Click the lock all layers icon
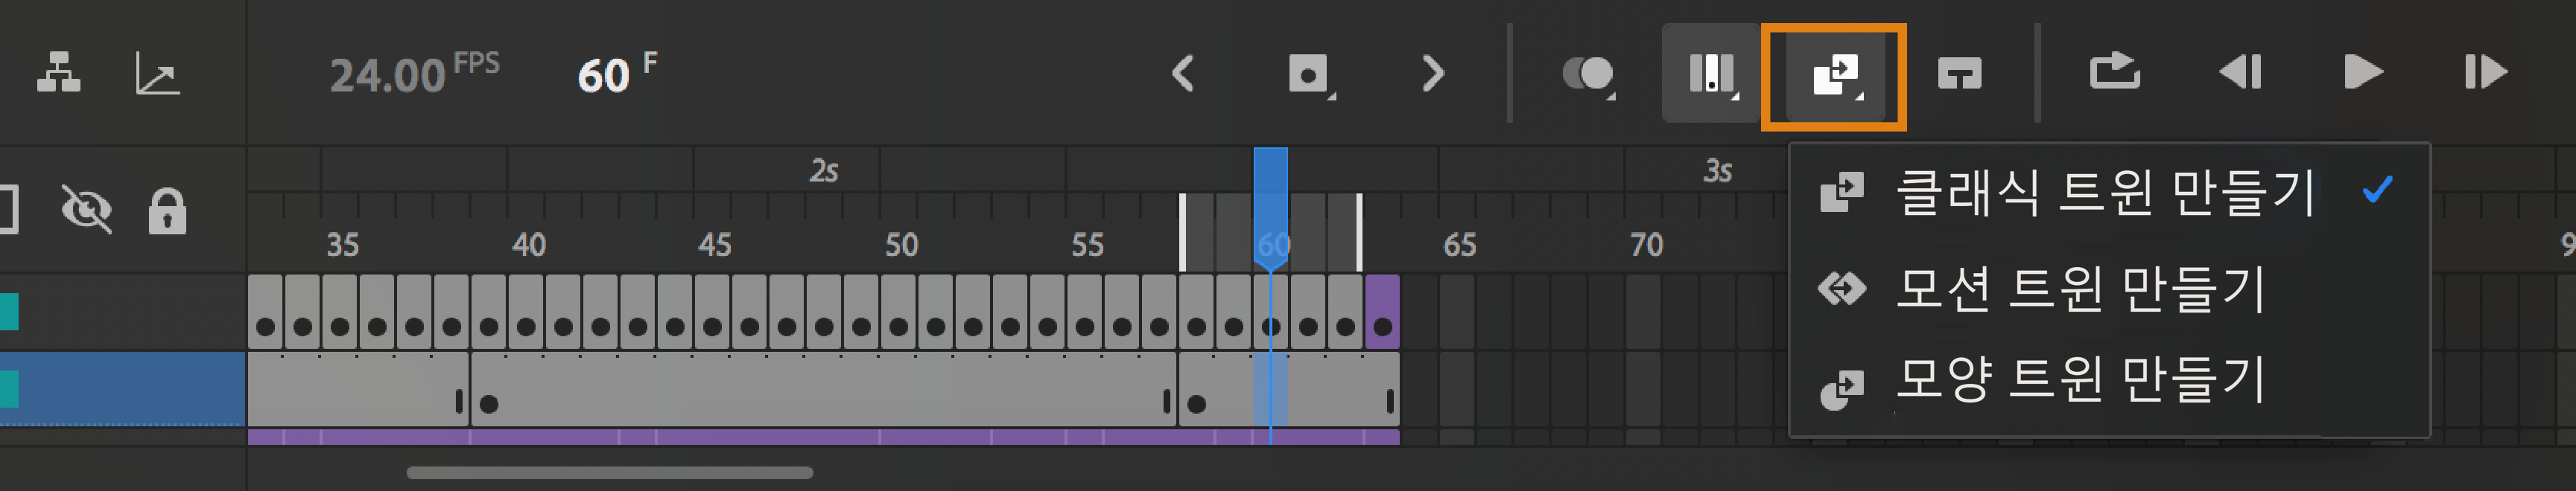 167,210
